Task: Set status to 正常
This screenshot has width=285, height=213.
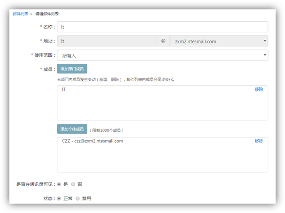Action: (59, 198)
